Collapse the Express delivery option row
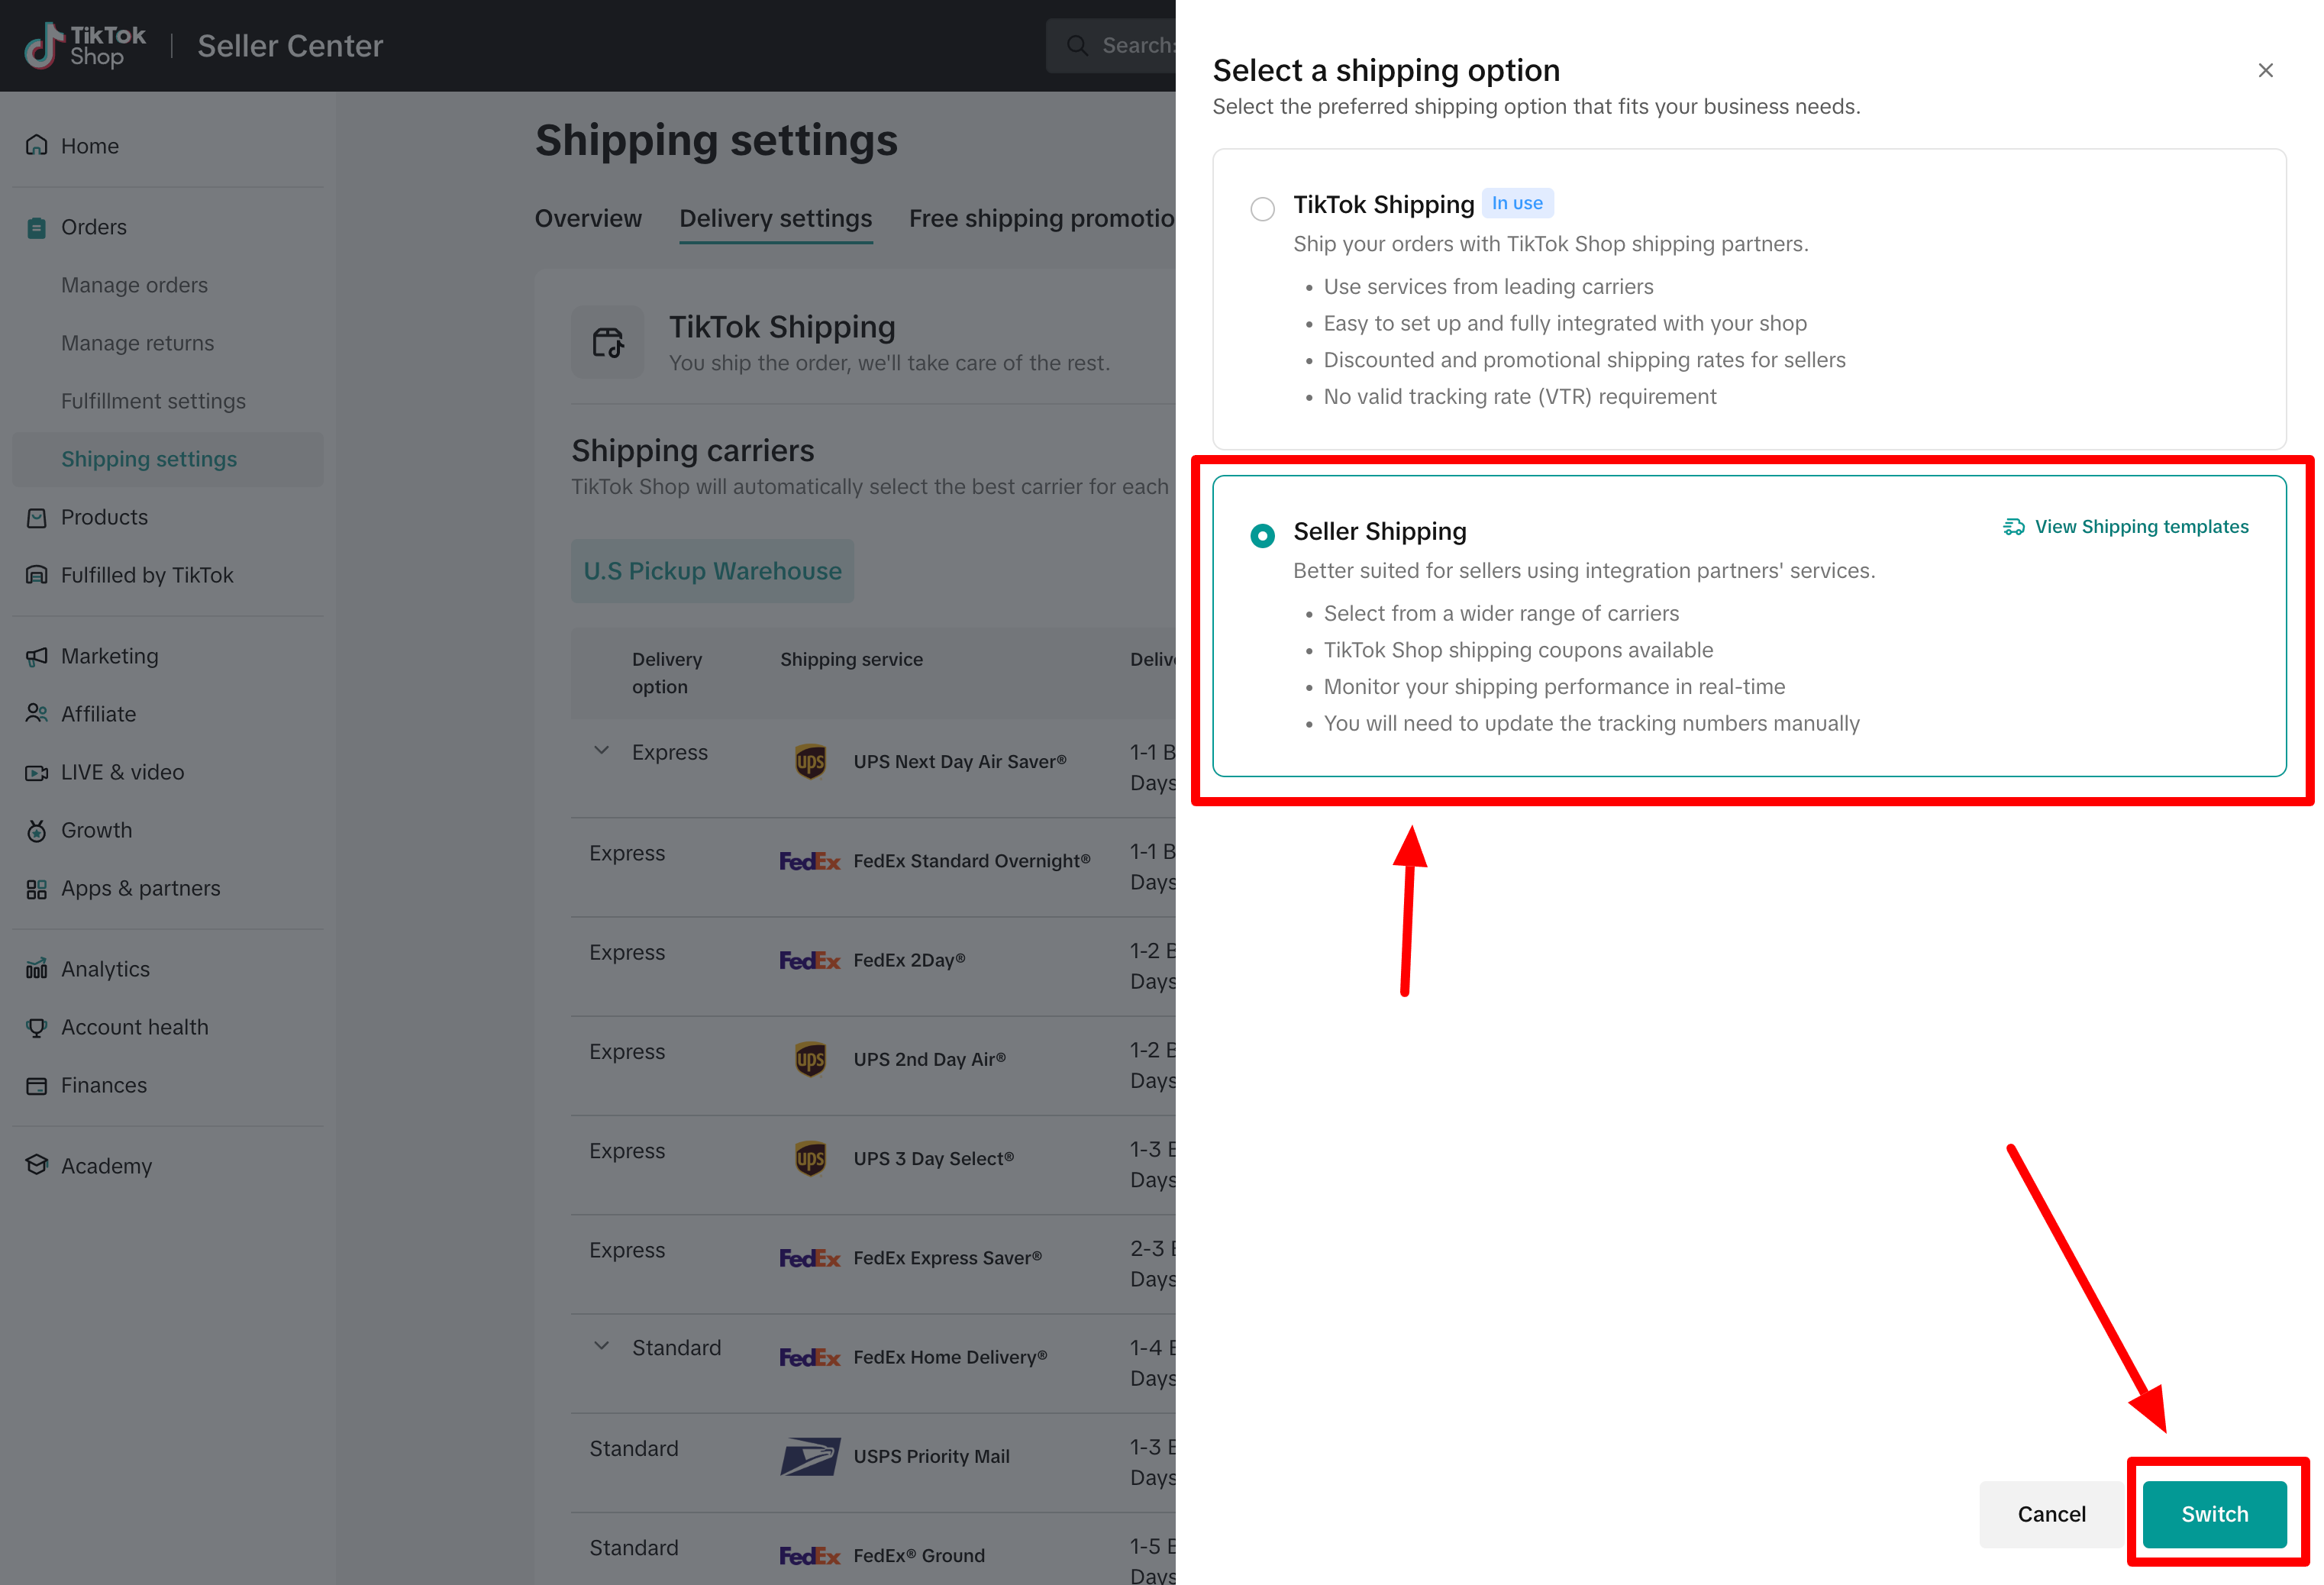2324x1585 pixels. coord(601,751)
